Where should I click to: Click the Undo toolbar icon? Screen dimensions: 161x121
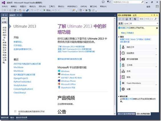point(32,10)
